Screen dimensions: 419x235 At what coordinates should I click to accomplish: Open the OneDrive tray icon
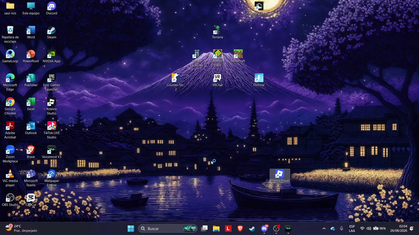(333, 228)
